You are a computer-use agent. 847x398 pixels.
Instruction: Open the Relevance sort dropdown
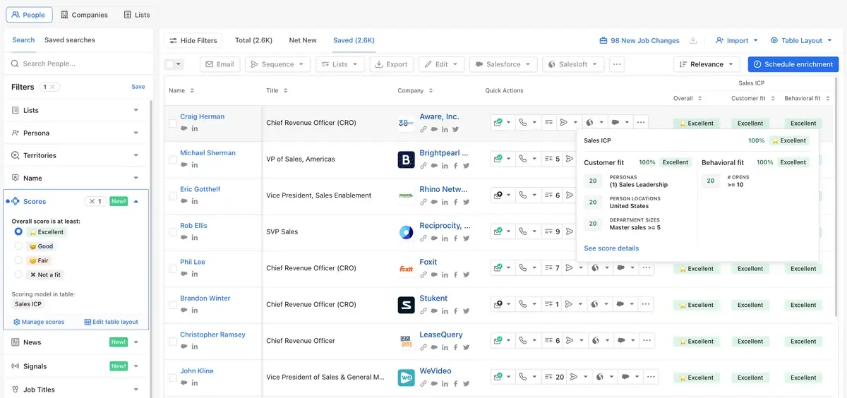tap(707, 64)
